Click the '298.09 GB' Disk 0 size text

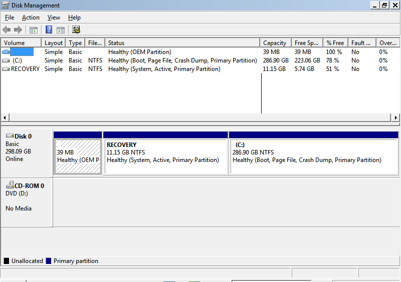(x=18, y=151)
